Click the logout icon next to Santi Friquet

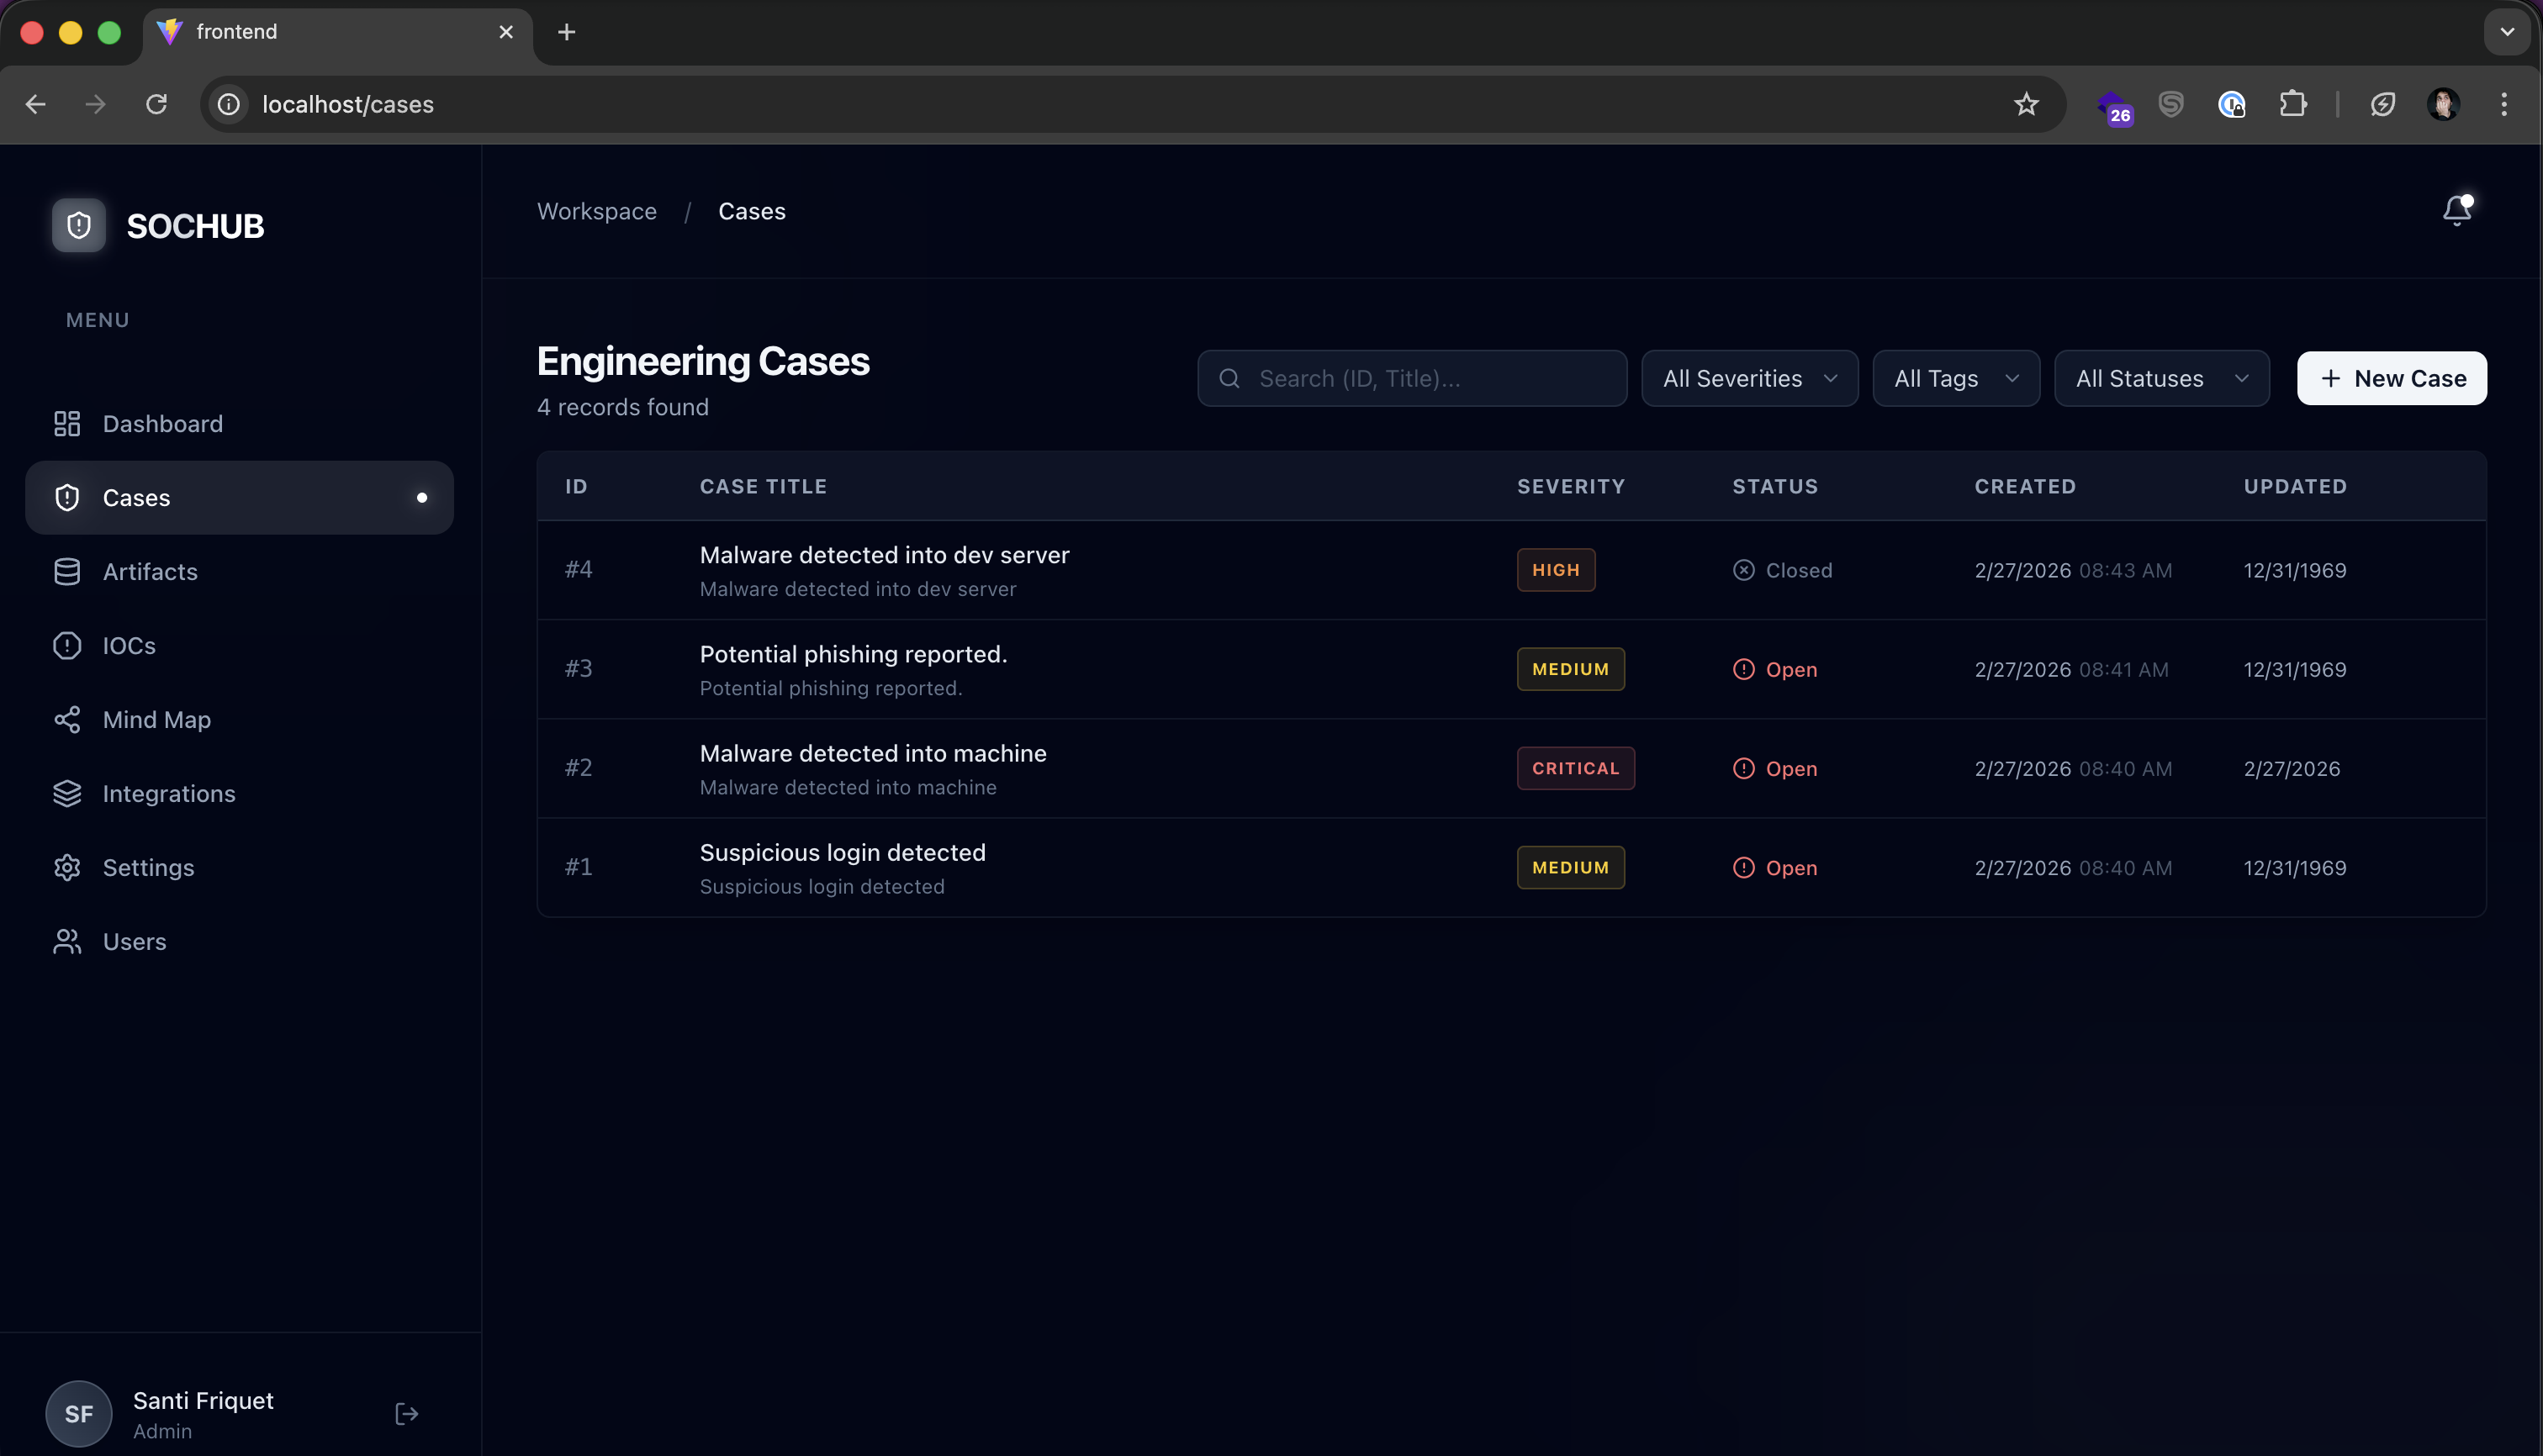pos(406,1413)
